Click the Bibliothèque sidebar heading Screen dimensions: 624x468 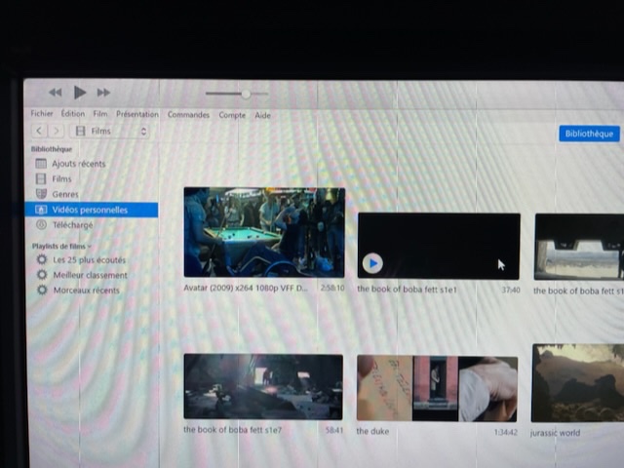52,149
